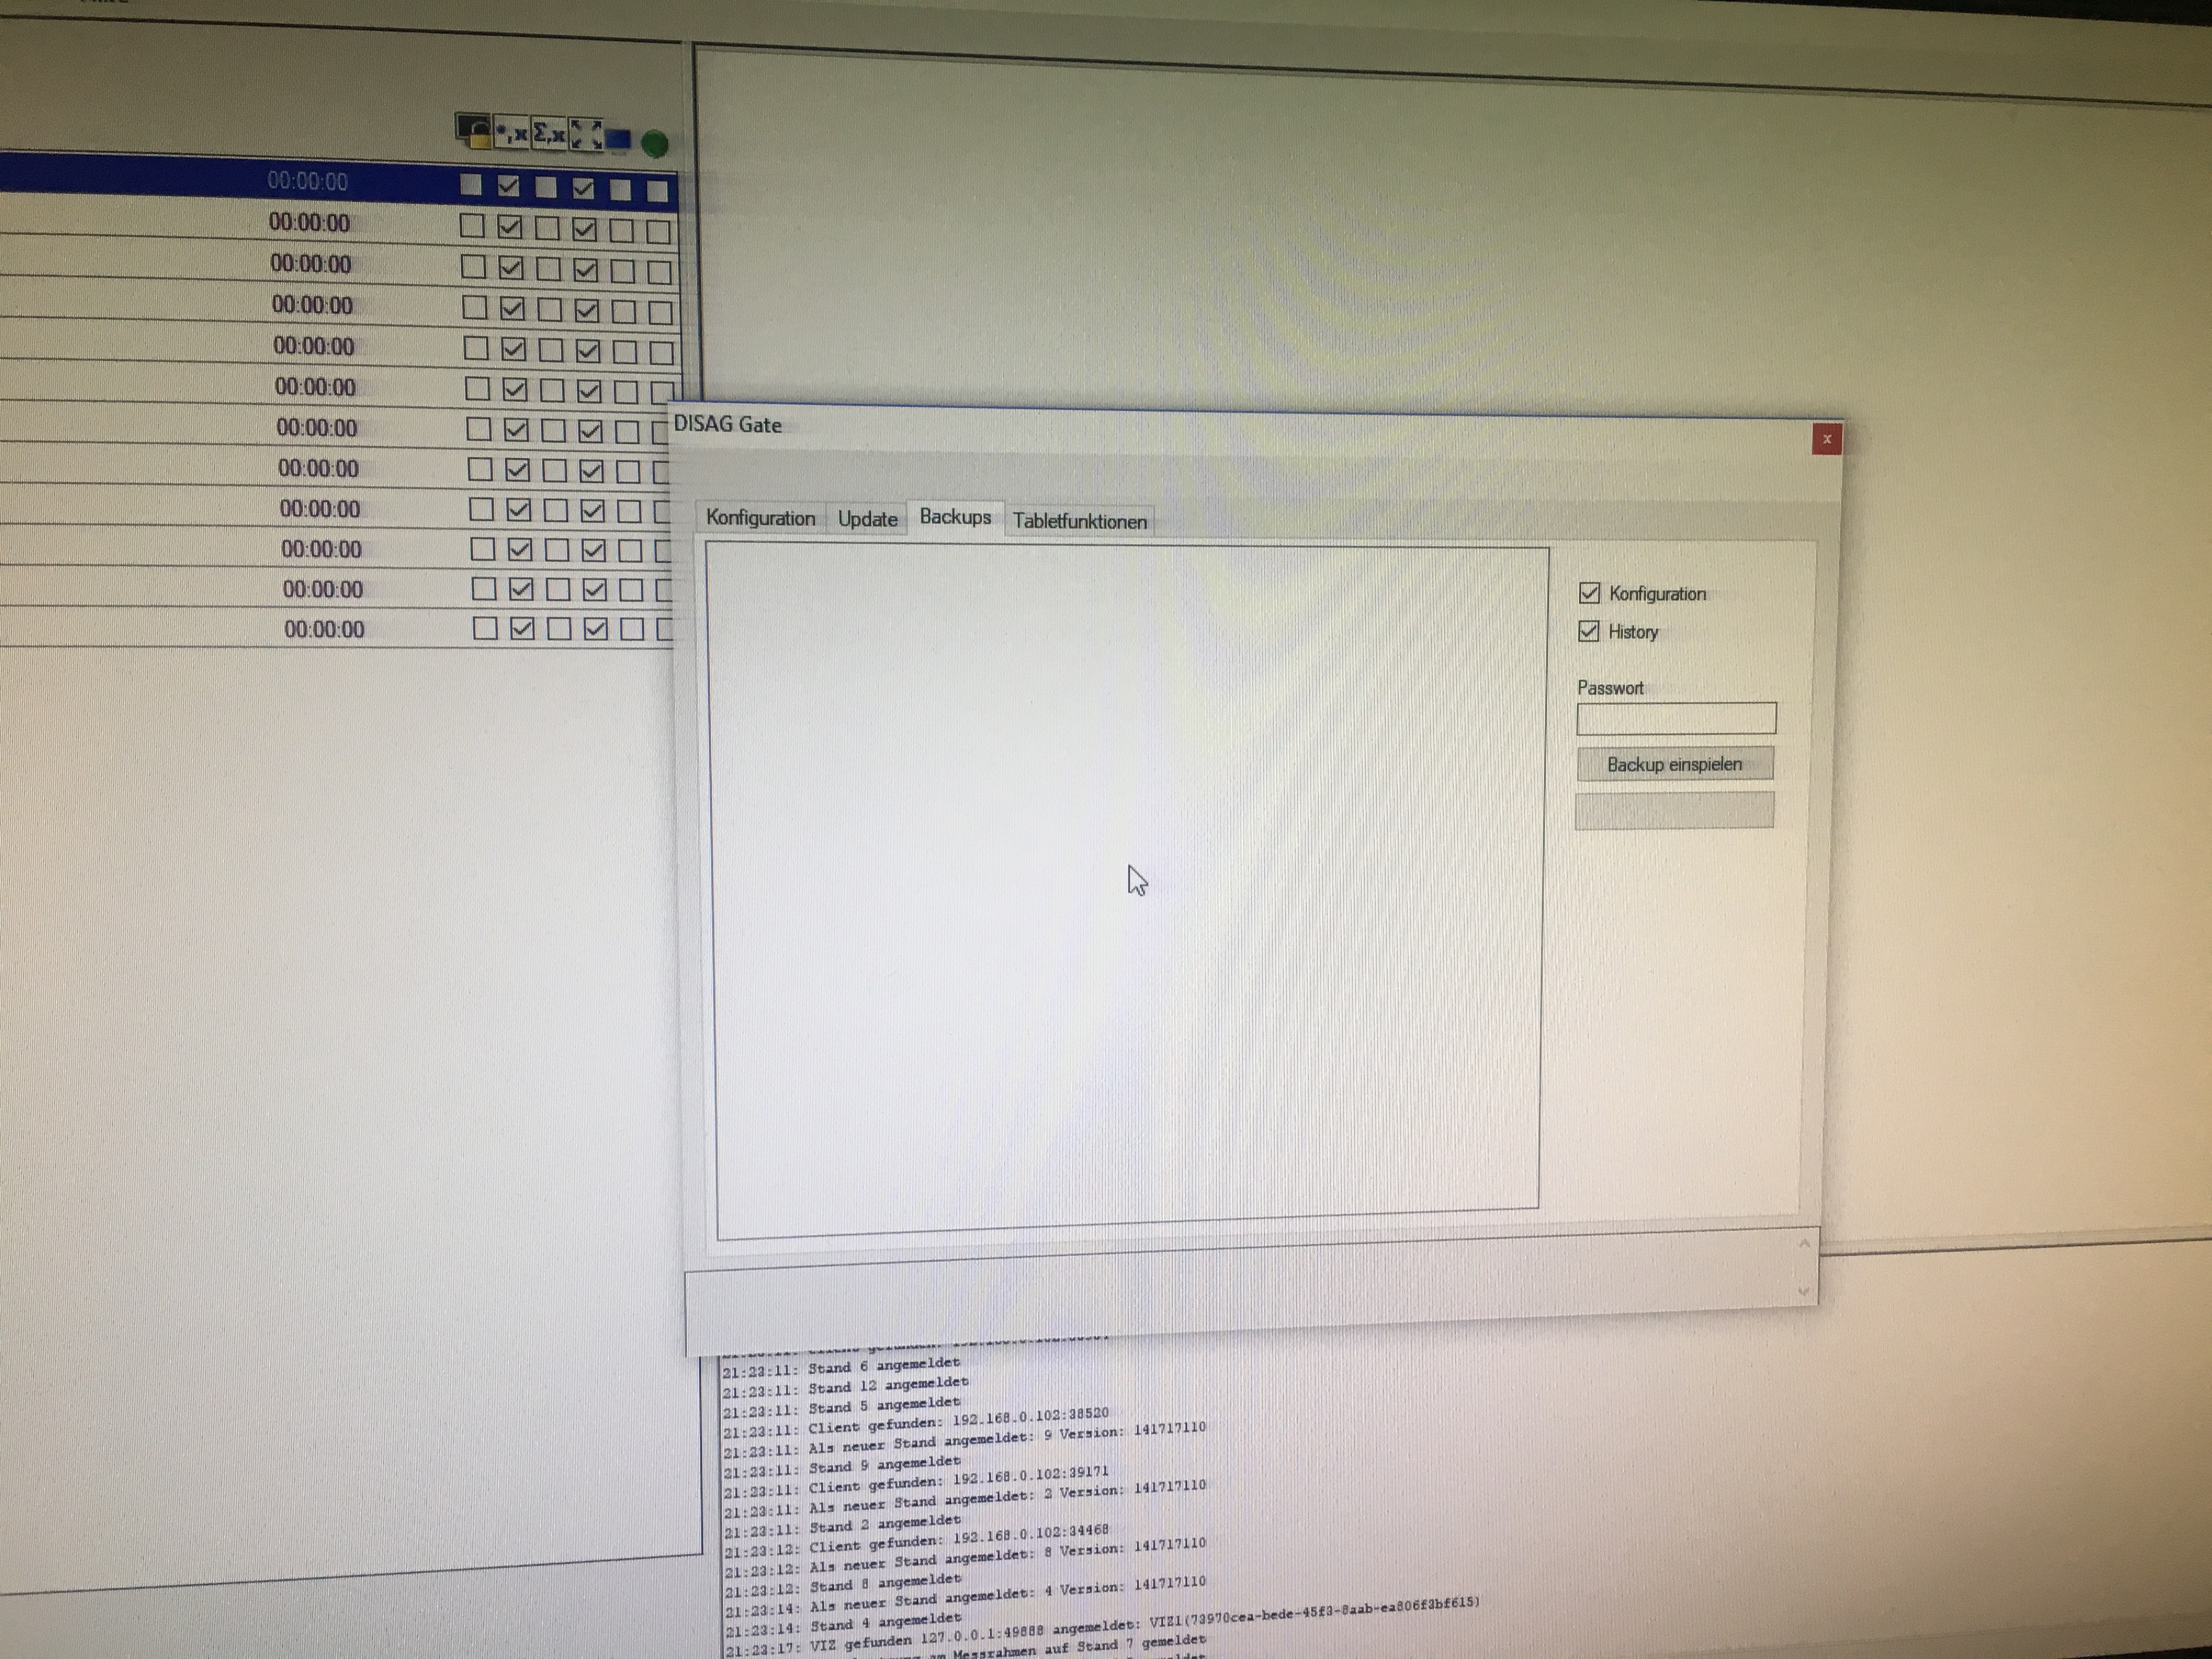Click scroll down arrow in DISAG Gate log box
The width and height of the screenshot is (2212, 1659).
click(x=1803, y=1291)
